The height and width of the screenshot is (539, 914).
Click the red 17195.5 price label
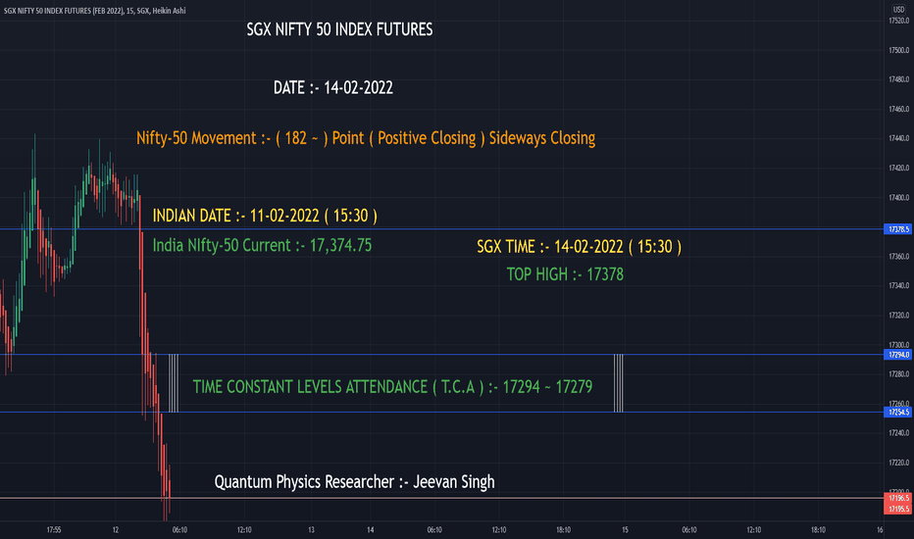(898, 509)
